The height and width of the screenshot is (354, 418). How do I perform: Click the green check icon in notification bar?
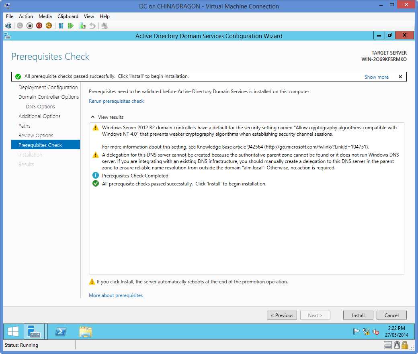click(x=18, y=77)
